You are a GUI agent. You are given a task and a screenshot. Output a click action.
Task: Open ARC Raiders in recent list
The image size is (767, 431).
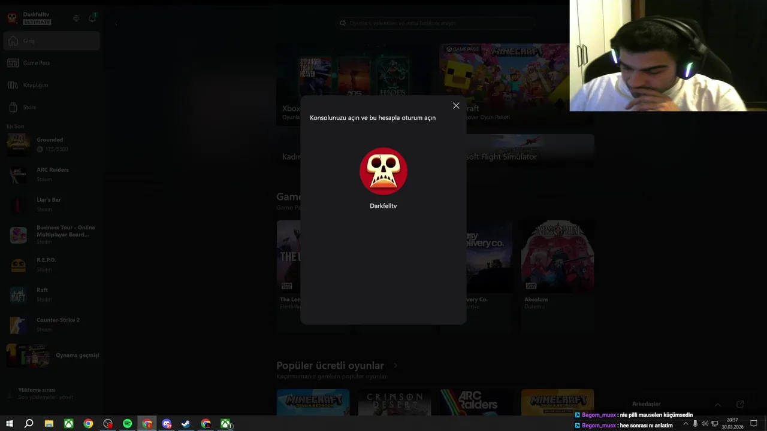(52, 174)
